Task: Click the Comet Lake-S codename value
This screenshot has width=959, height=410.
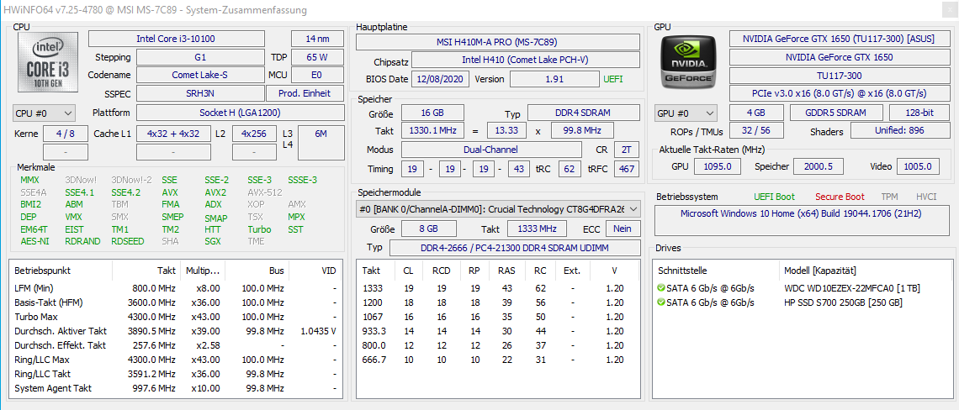Action: tap(200, 75)
